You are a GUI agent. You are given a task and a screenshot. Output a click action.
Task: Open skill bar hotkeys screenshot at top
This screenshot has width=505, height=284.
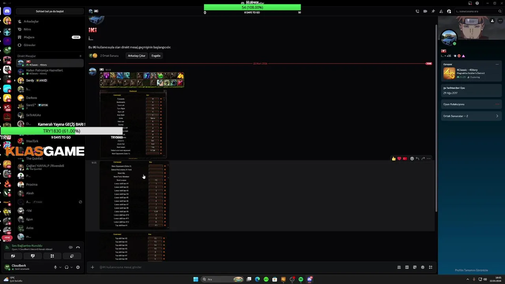[142, 79]
